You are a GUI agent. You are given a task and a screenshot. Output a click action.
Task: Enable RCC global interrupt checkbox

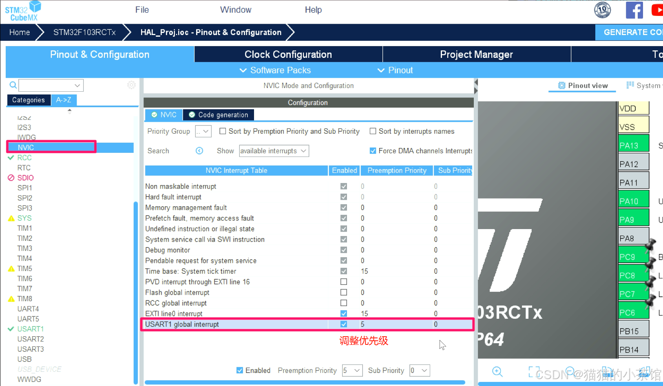pyautogui.click(x=344, y=303)
